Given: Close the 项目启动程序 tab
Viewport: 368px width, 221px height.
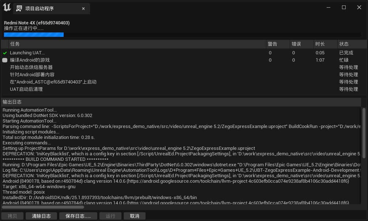Looking at the screenshot, I should tap(83, 8).
